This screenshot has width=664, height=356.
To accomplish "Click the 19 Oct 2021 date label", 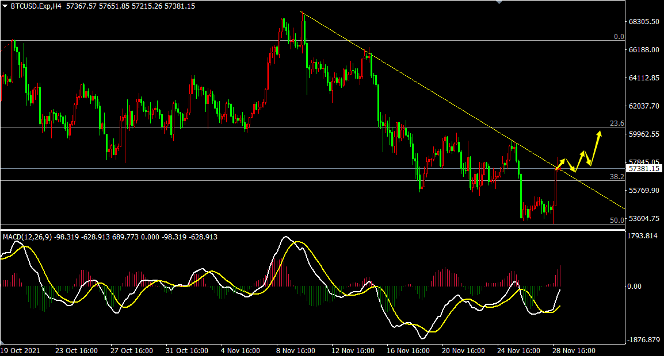I will pyautogui.click(x=20, y=350).
